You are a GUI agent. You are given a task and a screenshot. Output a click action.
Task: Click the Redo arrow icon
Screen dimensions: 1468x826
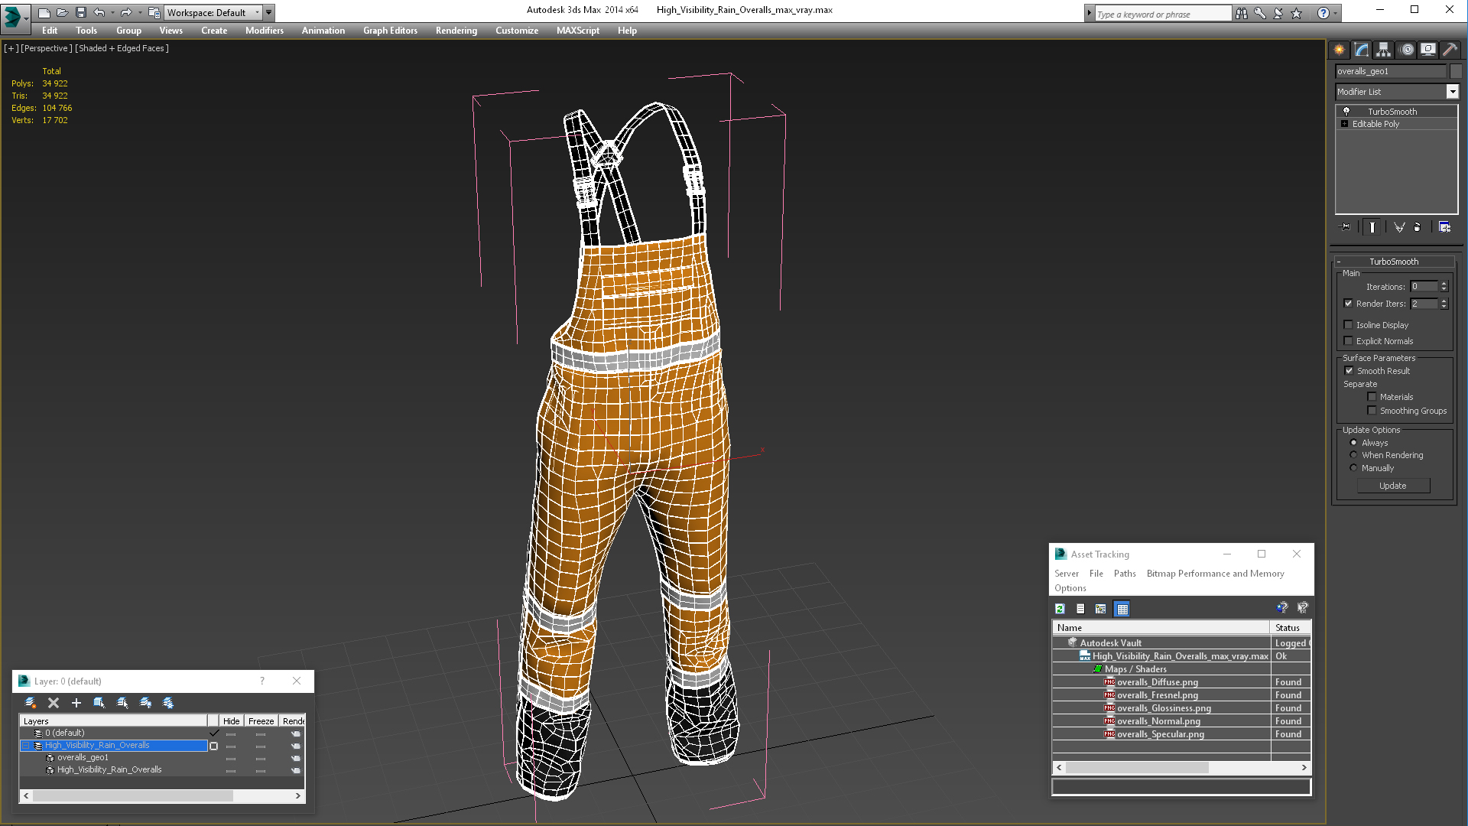125,12
